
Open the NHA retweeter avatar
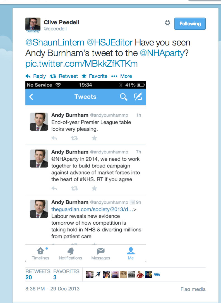pyautogui.click(x=157, y=275)
